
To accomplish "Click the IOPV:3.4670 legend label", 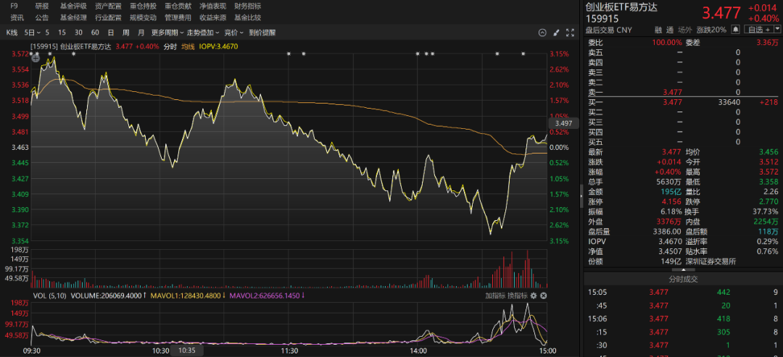I will pos(219,46).
